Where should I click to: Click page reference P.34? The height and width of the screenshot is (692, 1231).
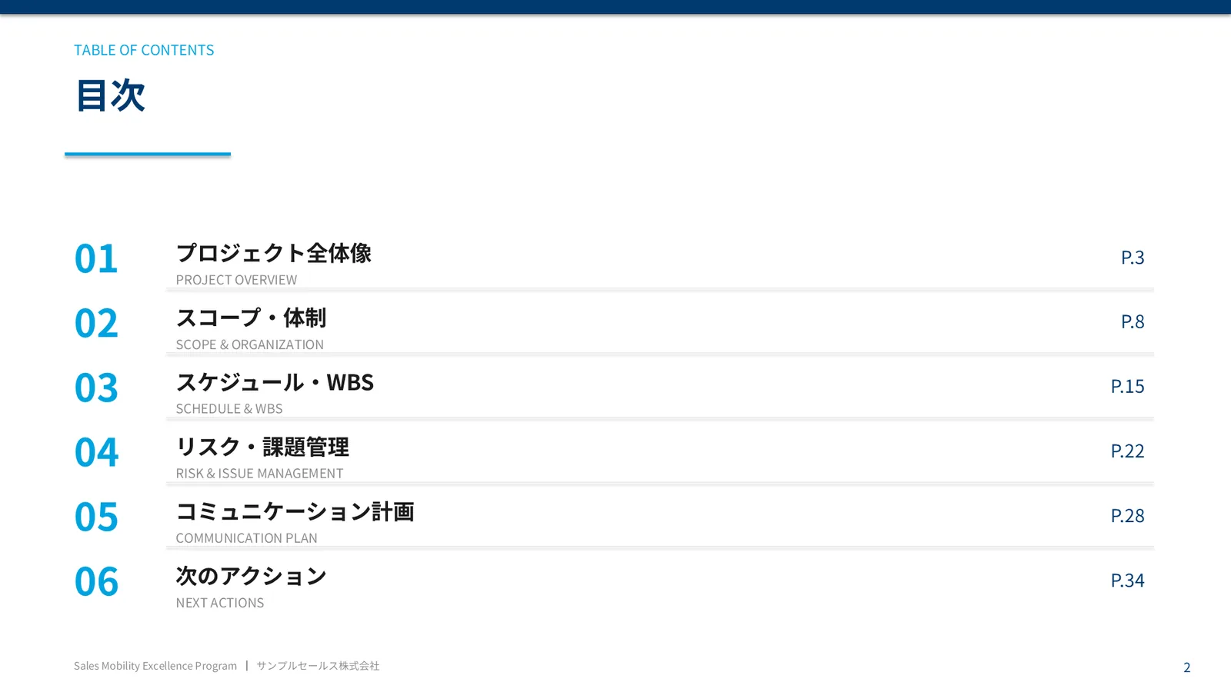click(x=1127, y=581)
